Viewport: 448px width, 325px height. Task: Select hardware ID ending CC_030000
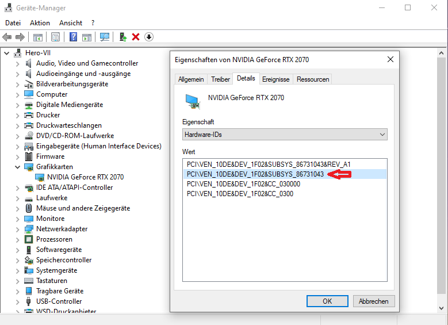pos(285,184)
